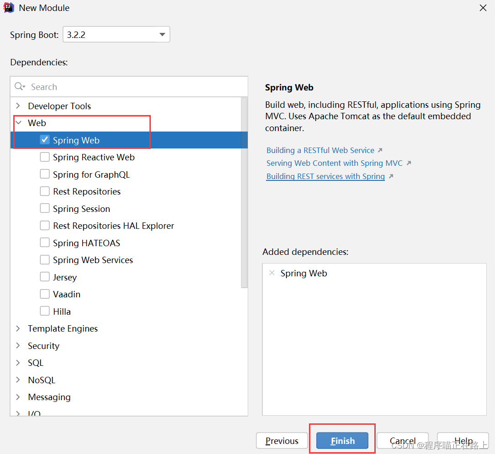The height and width of the screenshot is (454, 495).
Task: Open the Spring Boot version dropdown
Action: point(162,35)
